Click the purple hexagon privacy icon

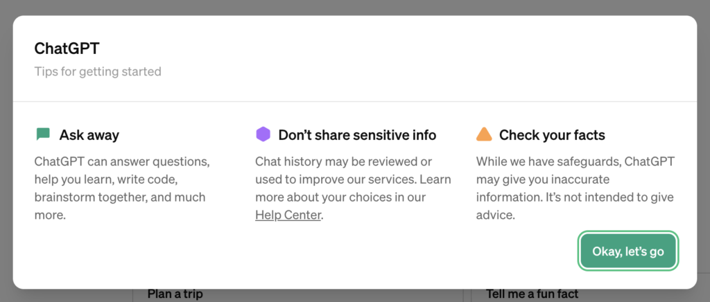click(263, 134)
